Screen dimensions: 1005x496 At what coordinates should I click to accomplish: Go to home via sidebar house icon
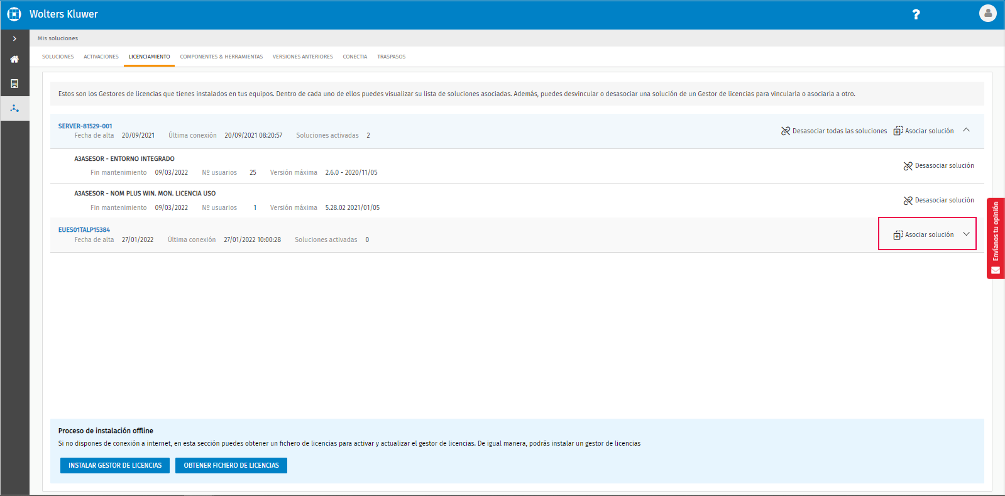[x=14, y=59]
